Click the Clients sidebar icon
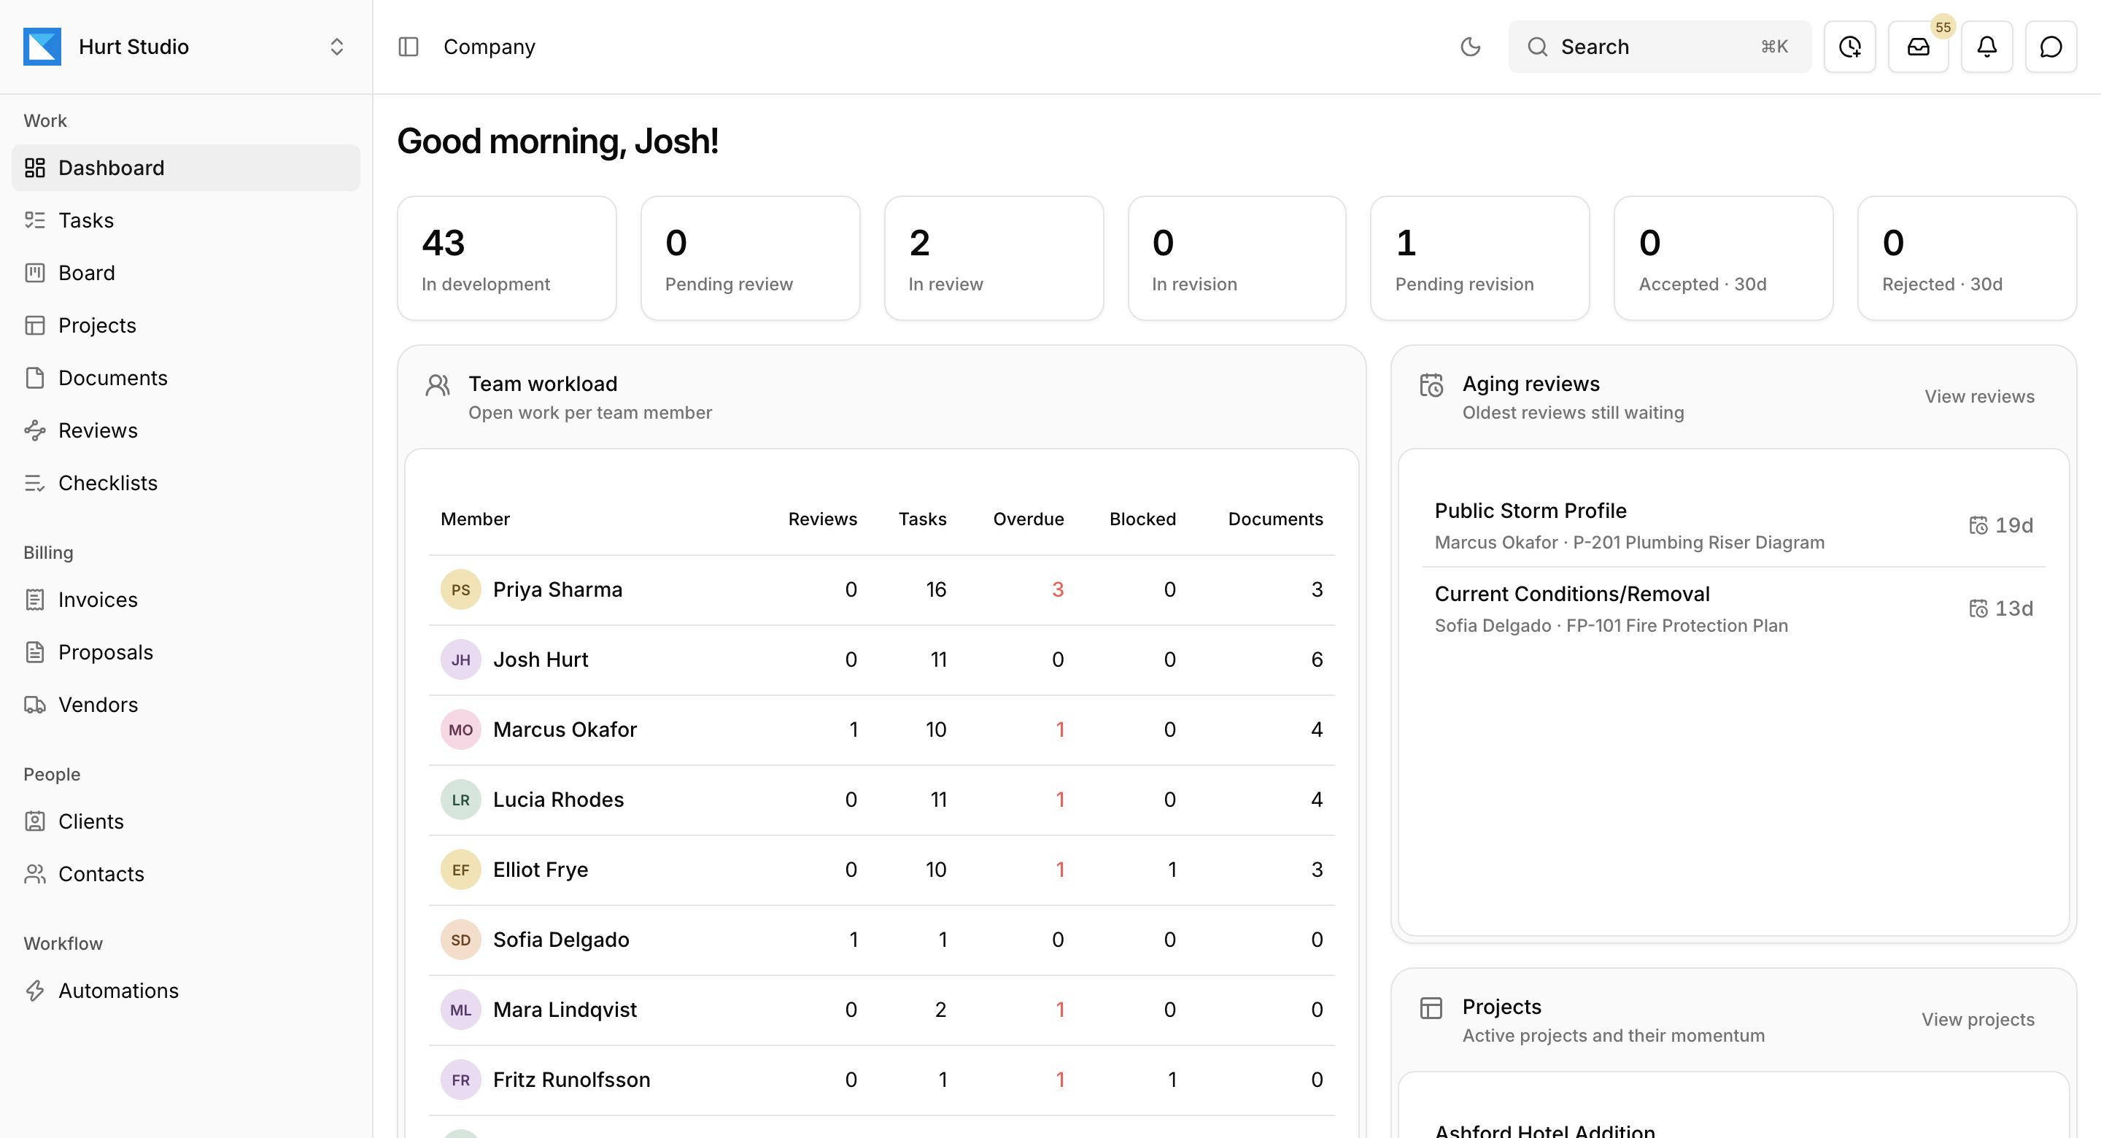 tap(35, 821)
